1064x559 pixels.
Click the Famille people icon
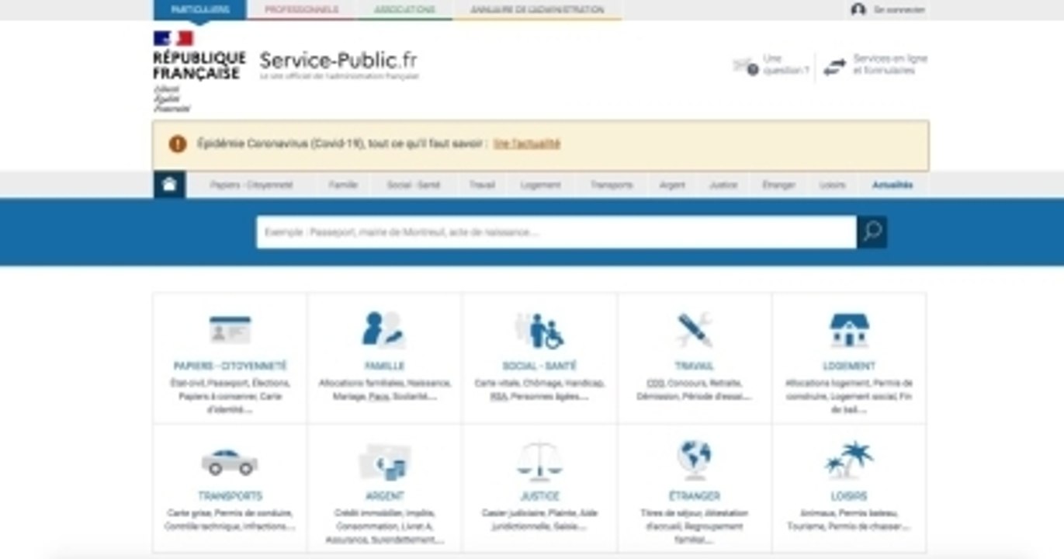[x=383, y=329]
